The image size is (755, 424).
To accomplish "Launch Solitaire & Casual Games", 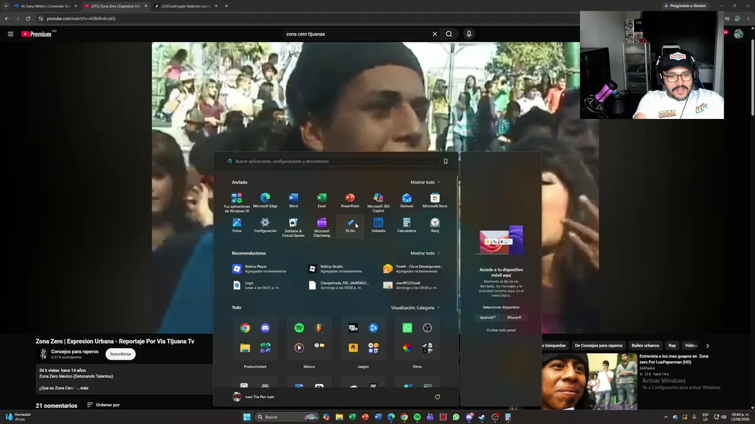I will click(x=293, y=227).
